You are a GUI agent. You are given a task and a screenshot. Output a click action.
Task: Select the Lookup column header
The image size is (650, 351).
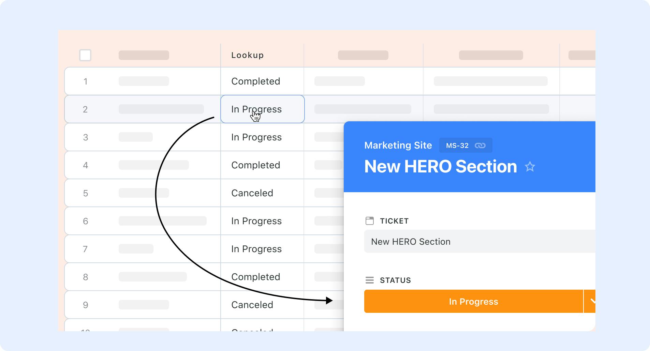click(x=248, y=55)
